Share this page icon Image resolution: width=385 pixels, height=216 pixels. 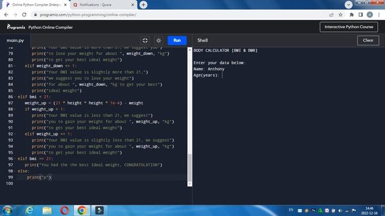tap(331, 14)
